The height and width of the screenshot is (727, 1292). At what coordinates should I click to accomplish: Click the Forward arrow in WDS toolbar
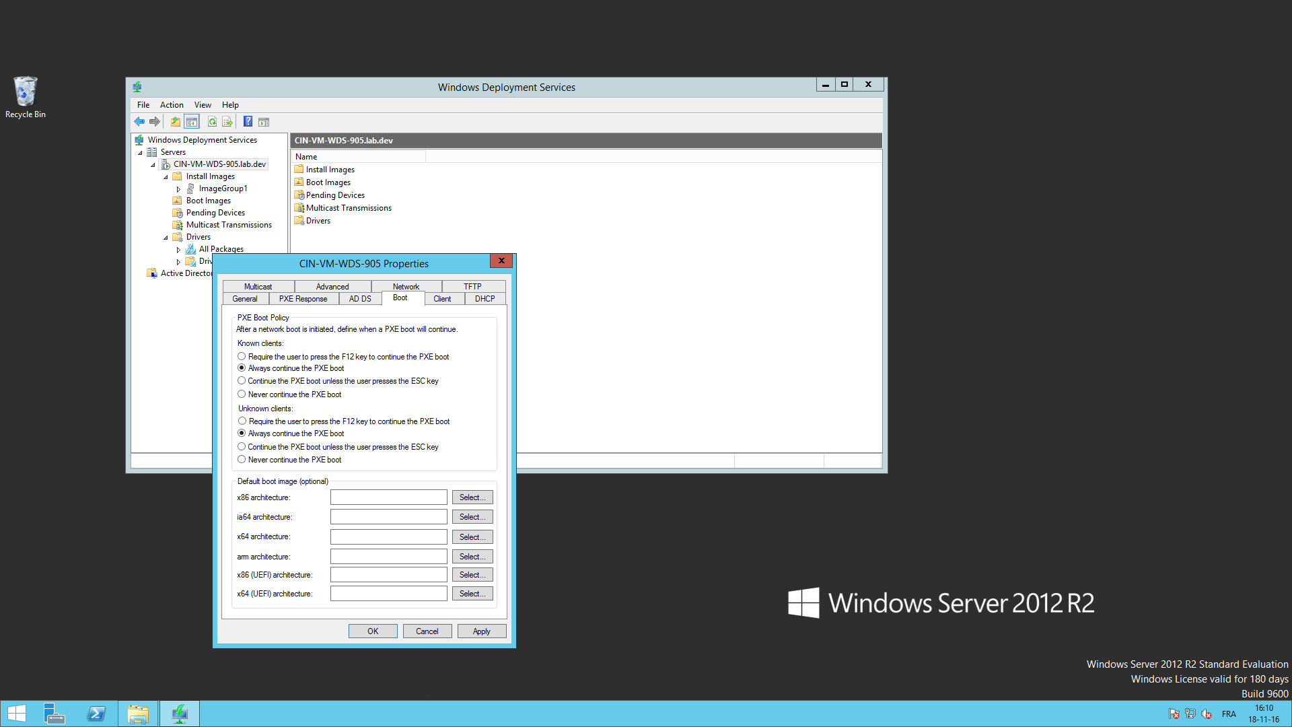(155, 122)
